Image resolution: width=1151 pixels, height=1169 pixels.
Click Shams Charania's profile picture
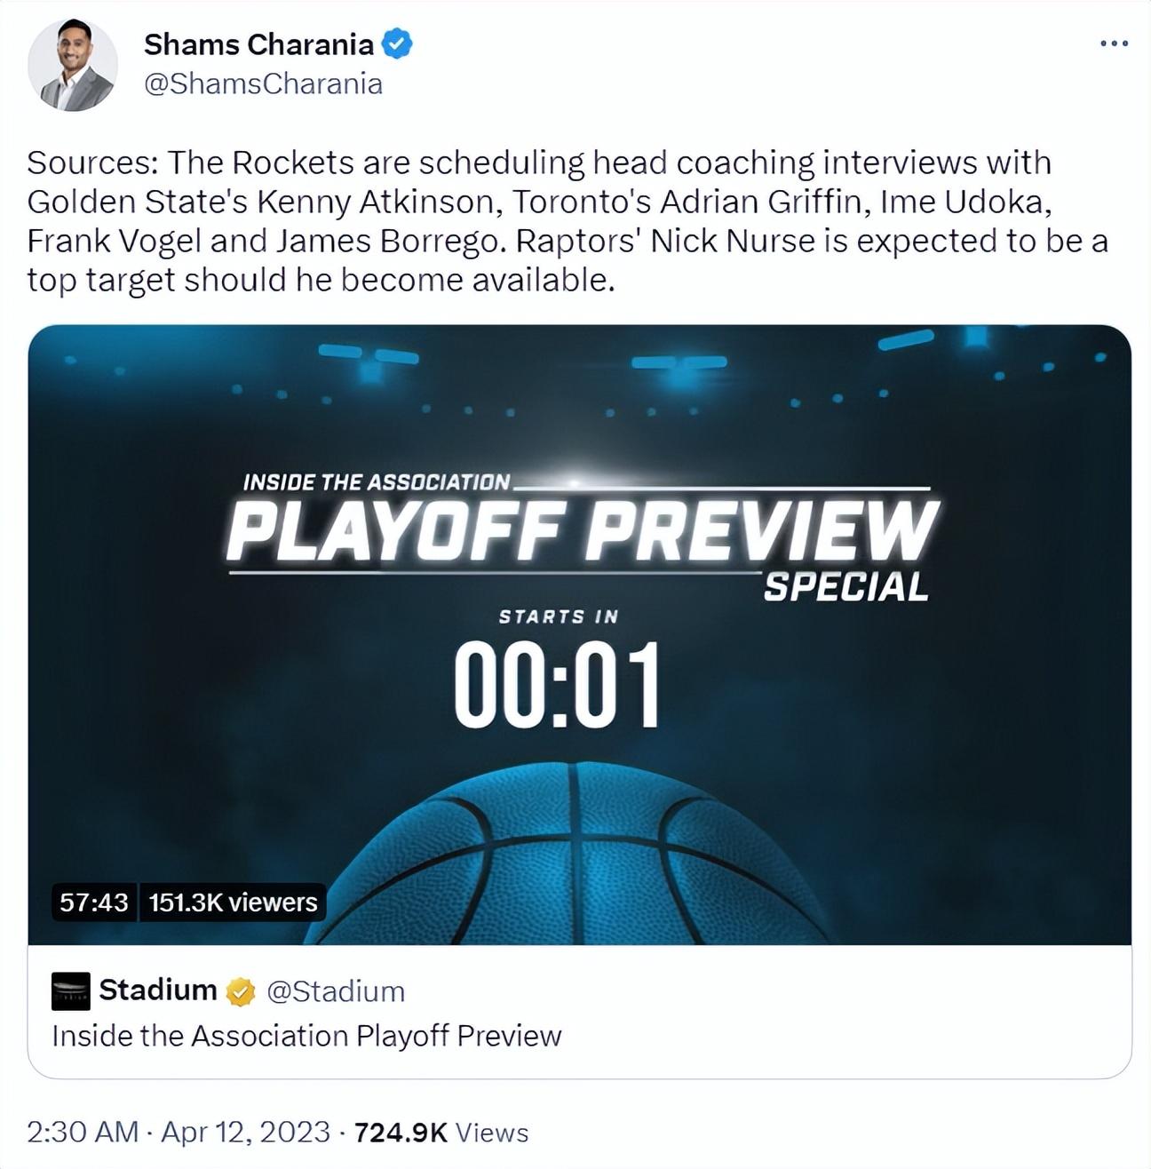(x=73, y=65)
